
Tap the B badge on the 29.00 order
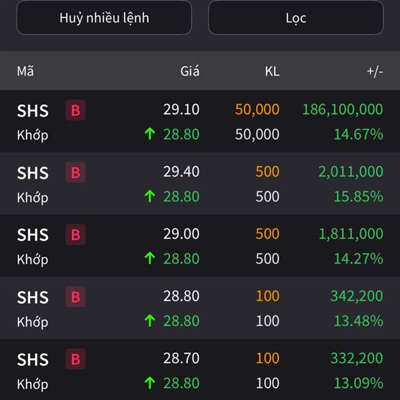(x=75, y=235)
